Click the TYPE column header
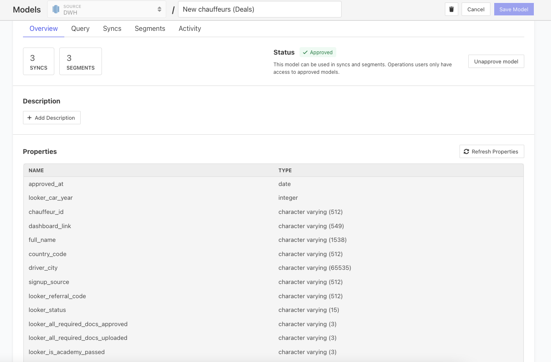This screenshot has height=362, width=551. pyautogui.click(x=285, y=170)
